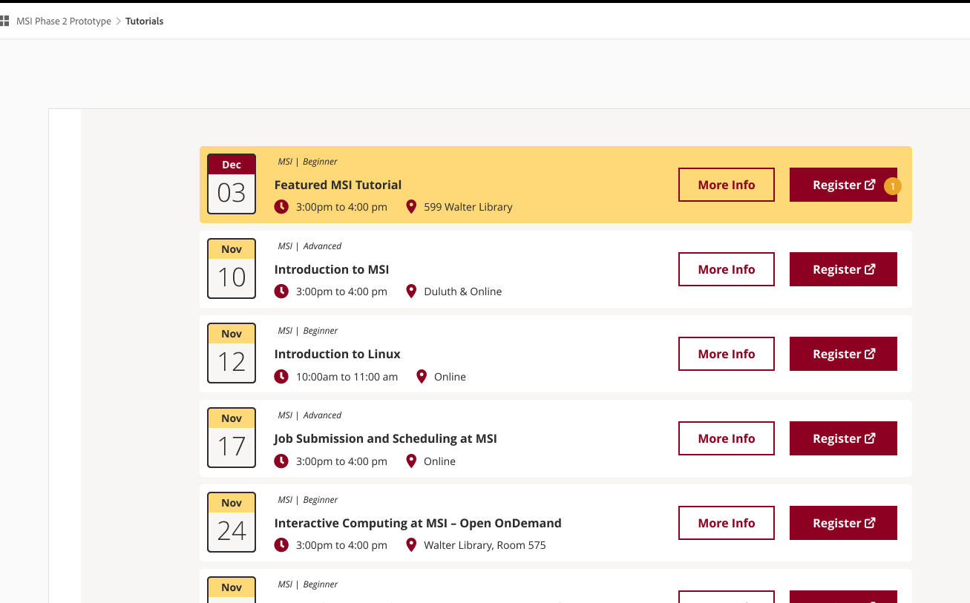
Task: Click location pin next to Walter Library, Room 575
Action: (x=411, y=545)
